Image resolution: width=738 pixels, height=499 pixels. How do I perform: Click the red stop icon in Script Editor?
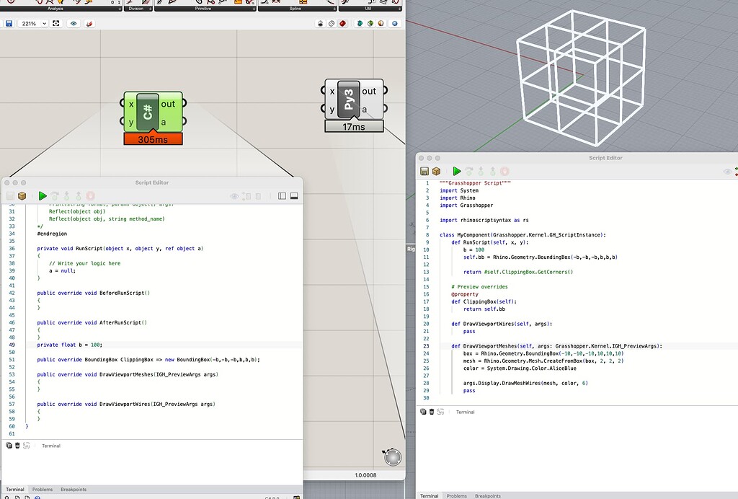coord(90,196)
